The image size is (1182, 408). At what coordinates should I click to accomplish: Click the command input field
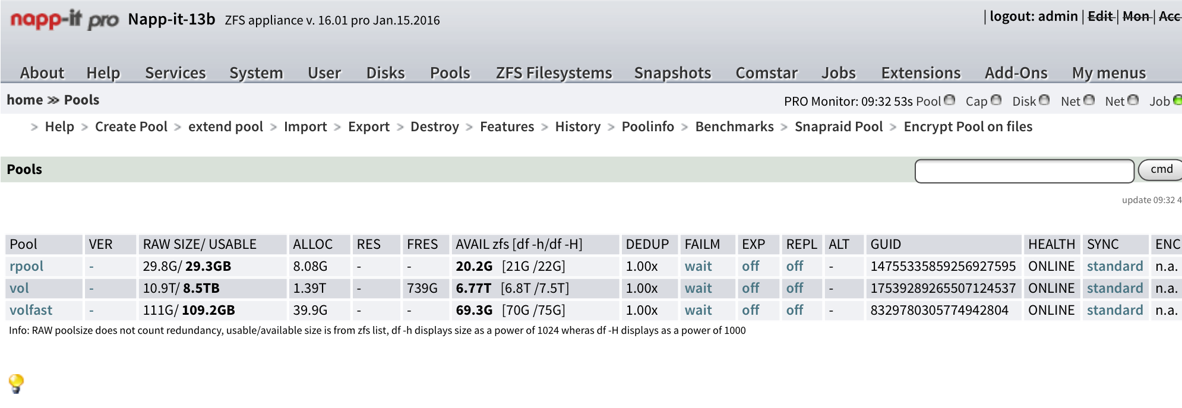click(x=1025, y=171)
